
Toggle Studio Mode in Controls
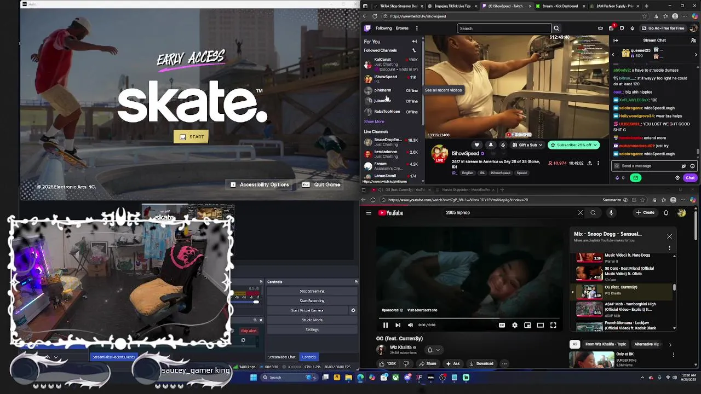[x=312, y=320]
